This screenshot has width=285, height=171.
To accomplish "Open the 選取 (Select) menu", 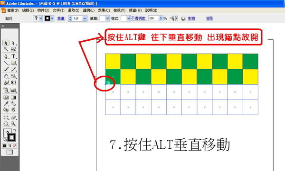I will click(x=74, y=10).
